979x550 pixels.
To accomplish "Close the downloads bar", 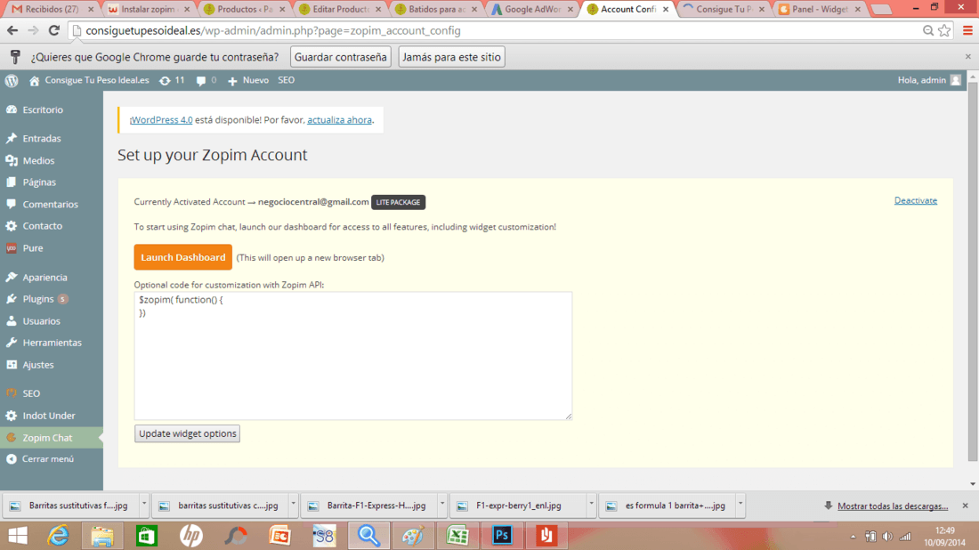I will (966, 506).
